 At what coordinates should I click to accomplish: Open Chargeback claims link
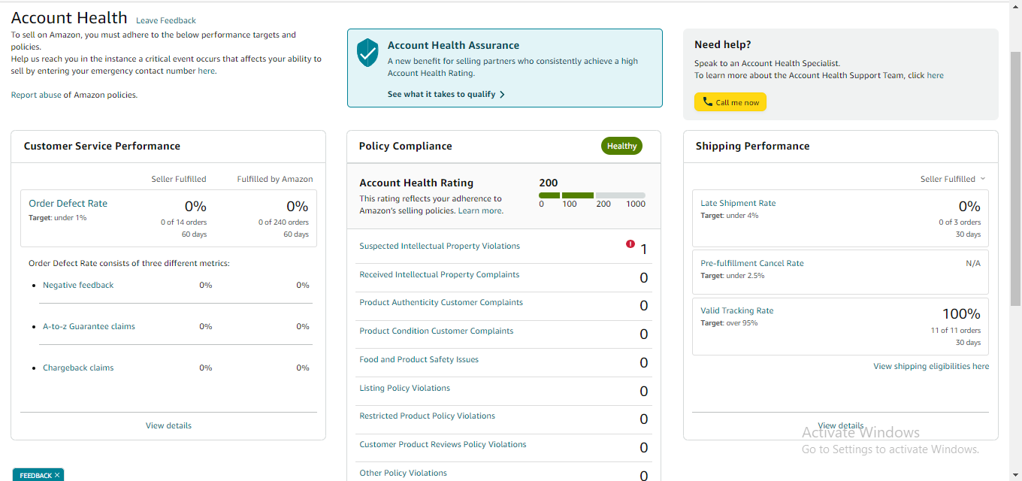coord(78,368)
